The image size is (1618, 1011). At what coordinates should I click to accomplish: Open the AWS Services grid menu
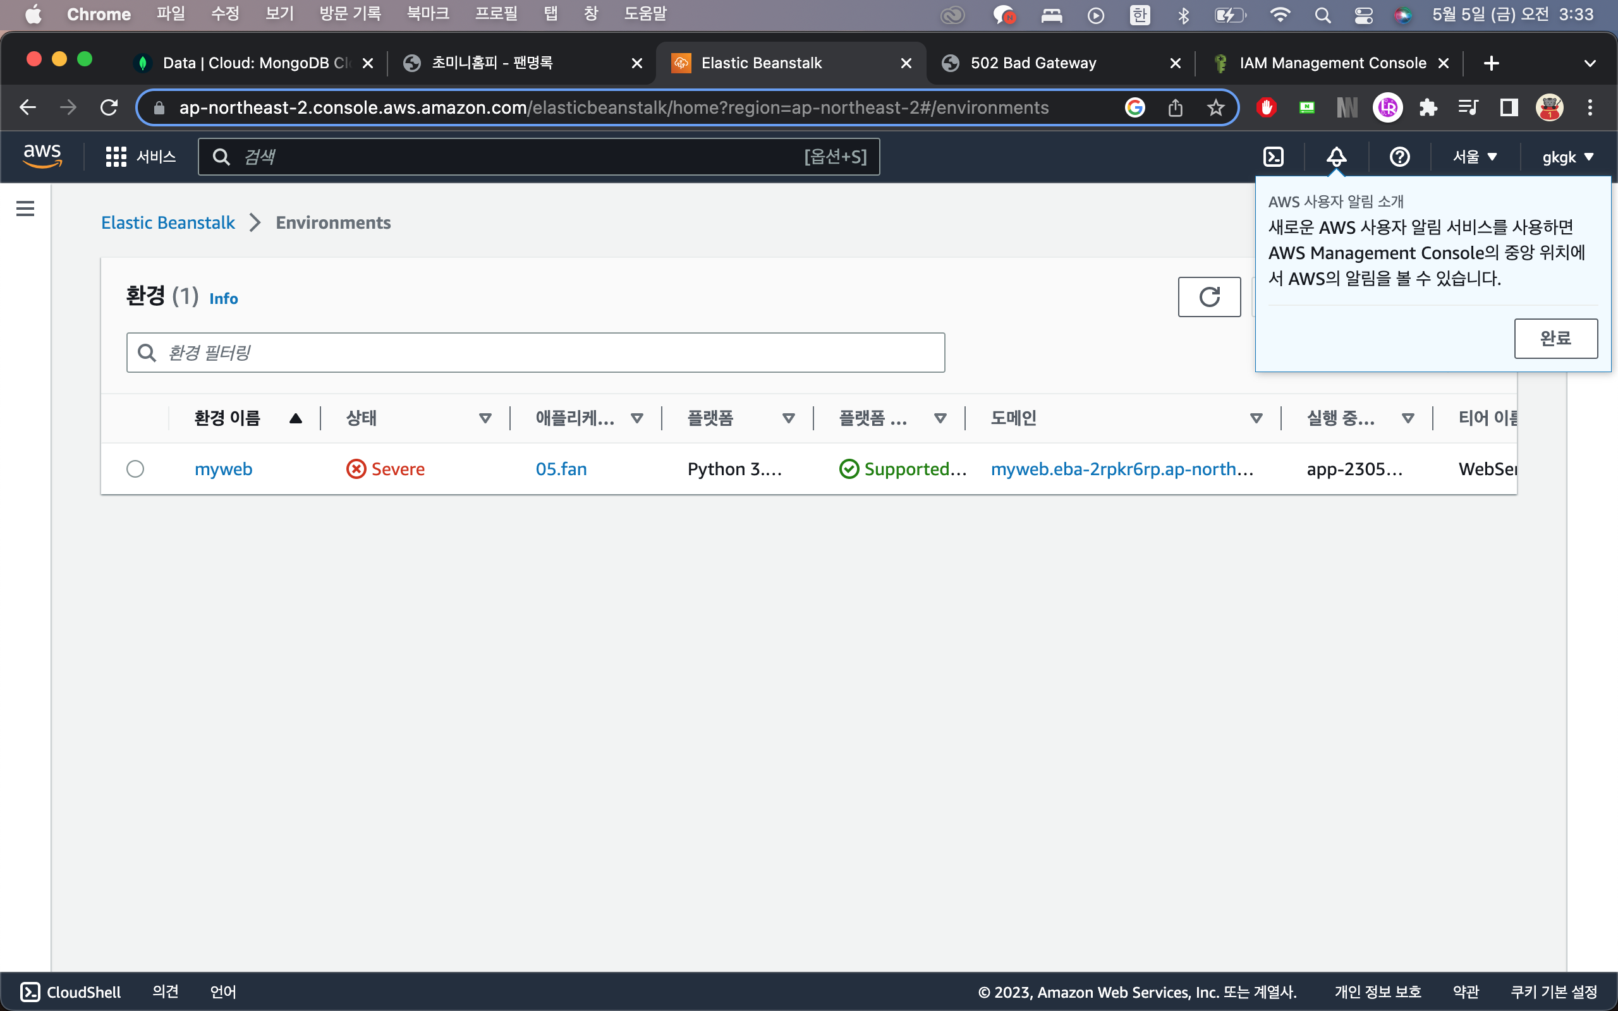(x=140, y=157)
